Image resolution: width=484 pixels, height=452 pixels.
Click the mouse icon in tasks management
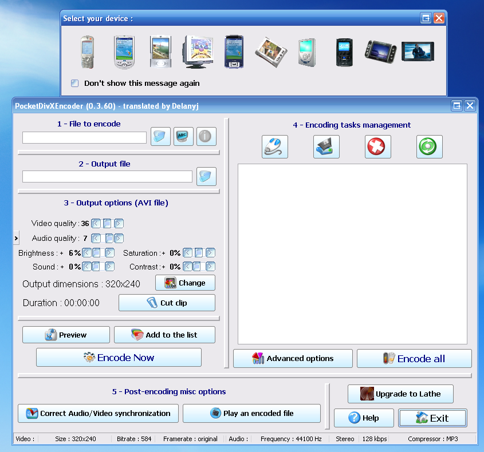pos(275,147)
